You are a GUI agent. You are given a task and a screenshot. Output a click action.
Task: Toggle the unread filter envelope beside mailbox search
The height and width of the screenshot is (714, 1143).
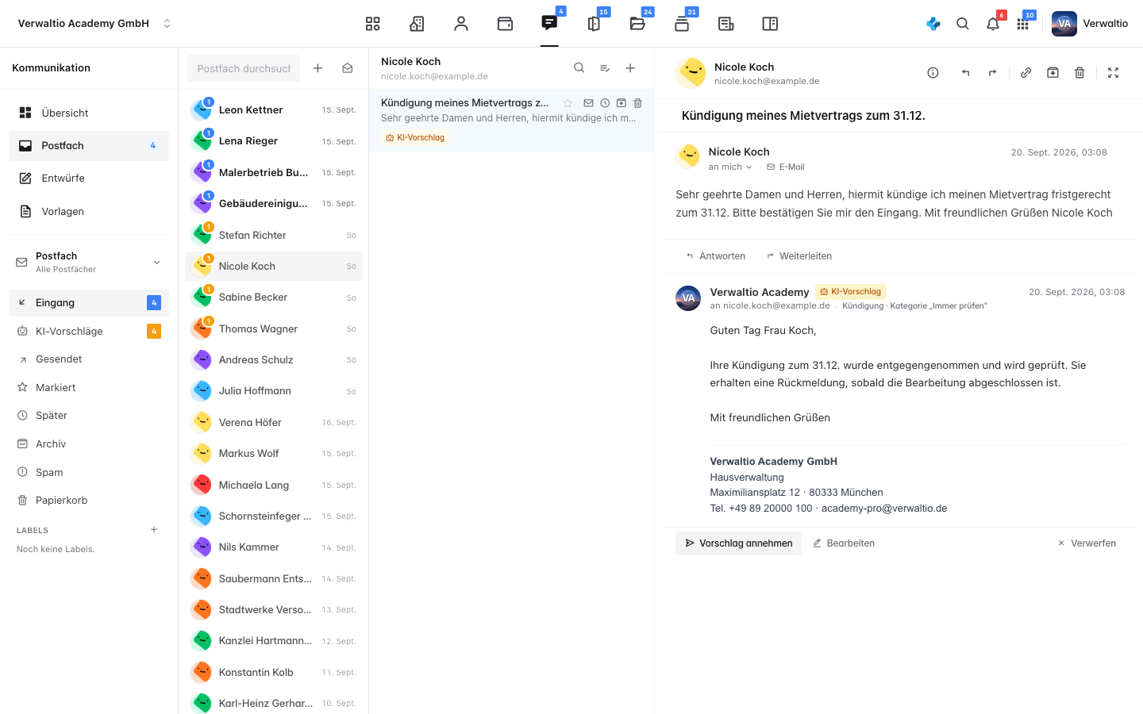tap(348, 68)
